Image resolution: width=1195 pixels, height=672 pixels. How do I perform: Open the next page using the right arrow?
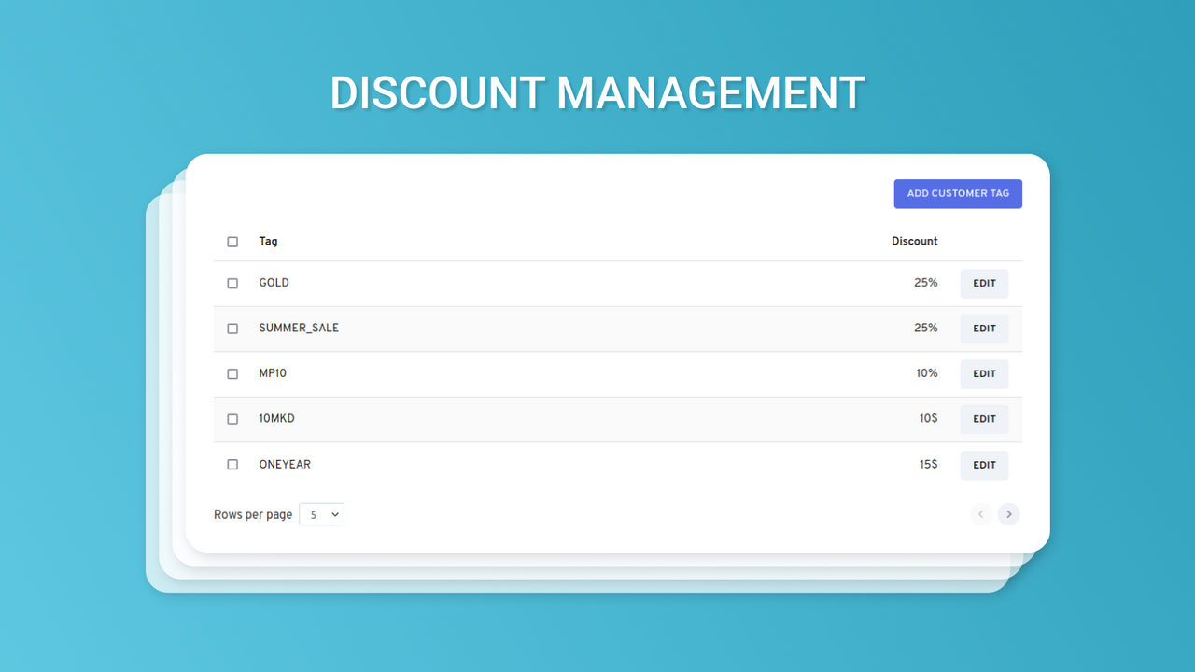tap(1008, 514)
